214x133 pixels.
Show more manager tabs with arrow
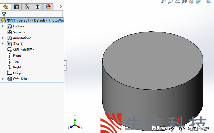(61, 7)
